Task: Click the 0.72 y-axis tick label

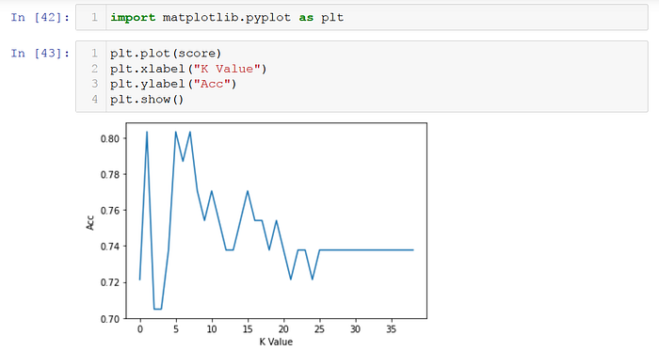Action: click(110, 282)
